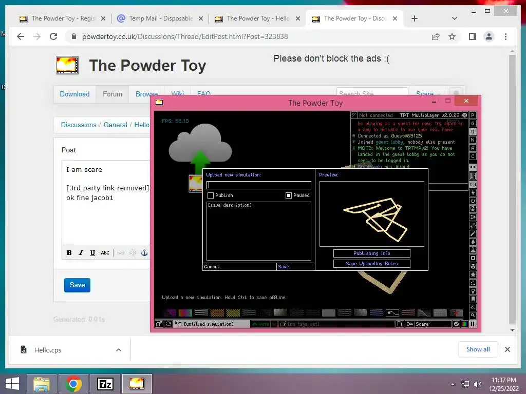Click the N button in the Powder Toy sidebar
Screen dimensions: 526x394
point(473,140)
